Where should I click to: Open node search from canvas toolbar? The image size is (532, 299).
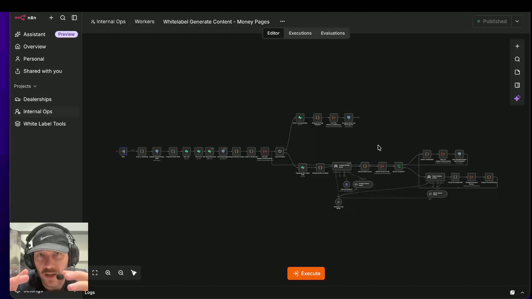coord(517,59)
